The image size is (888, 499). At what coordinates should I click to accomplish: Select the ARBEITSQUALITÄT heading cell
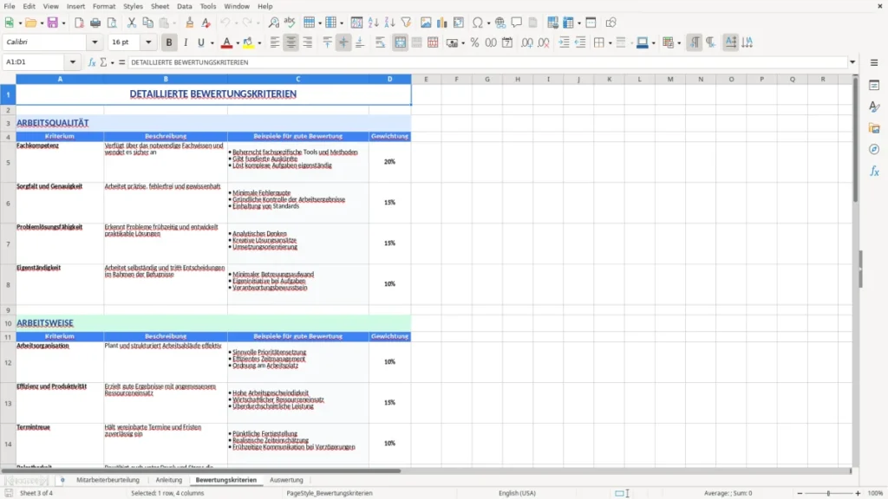[213, 123]
